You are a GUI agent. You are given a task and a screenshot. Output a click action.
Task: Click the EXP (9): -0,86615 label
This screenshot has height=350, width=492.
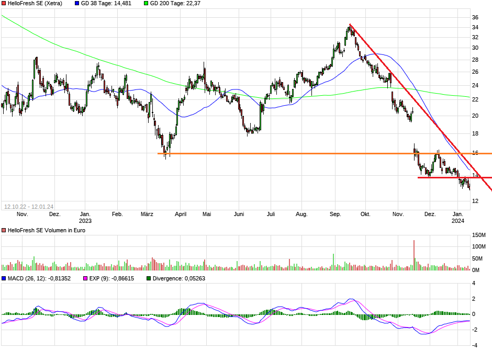point(111,278)
